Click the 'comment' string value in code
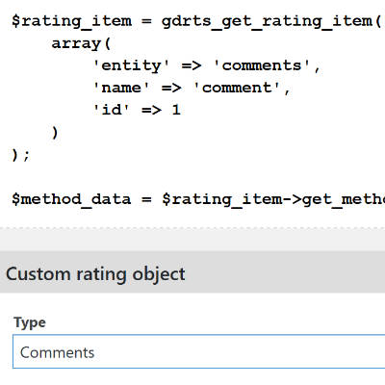The width and height of the screenshot is (385, 385). coord(237,88)
